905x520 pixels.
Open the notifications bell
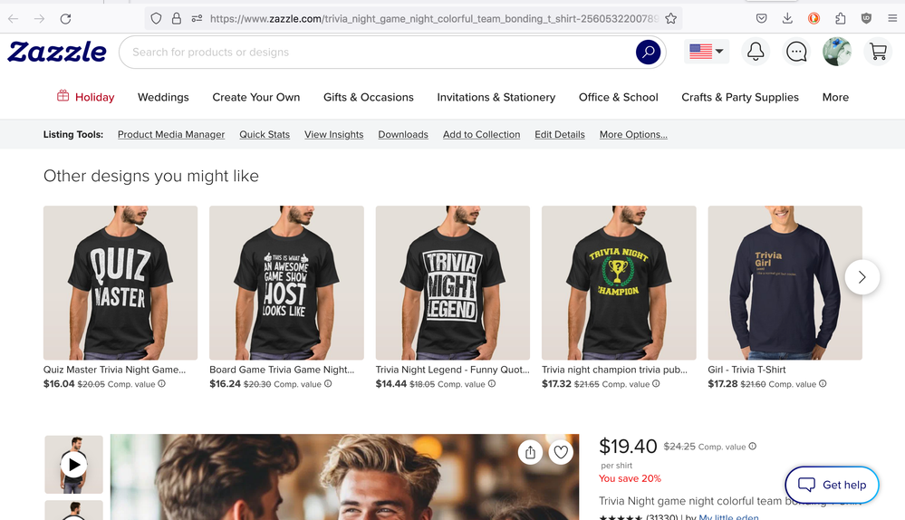click(756, 53)
